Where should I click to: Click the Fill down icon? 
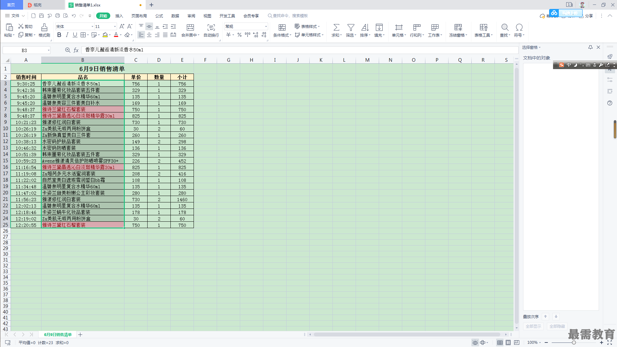379,27
